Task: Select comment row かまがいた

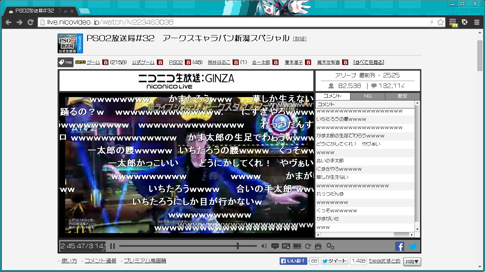Action: (x=365, y=219)
